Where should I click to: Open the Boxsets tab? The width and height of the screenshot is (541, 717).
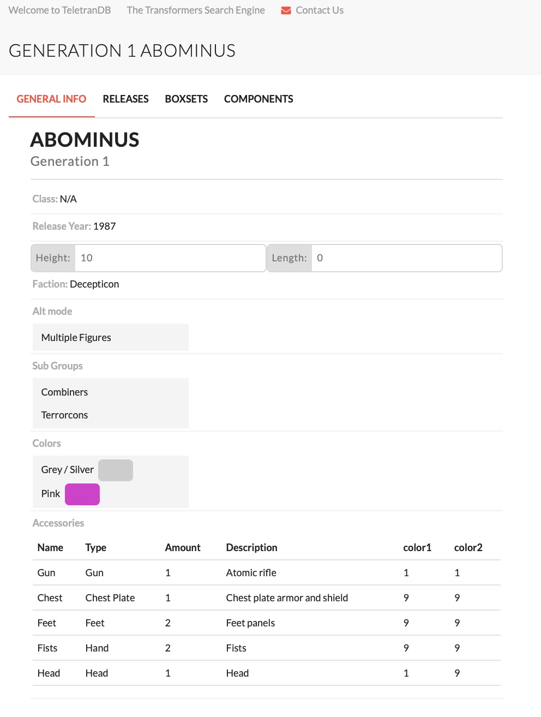[x=186, y=99]
